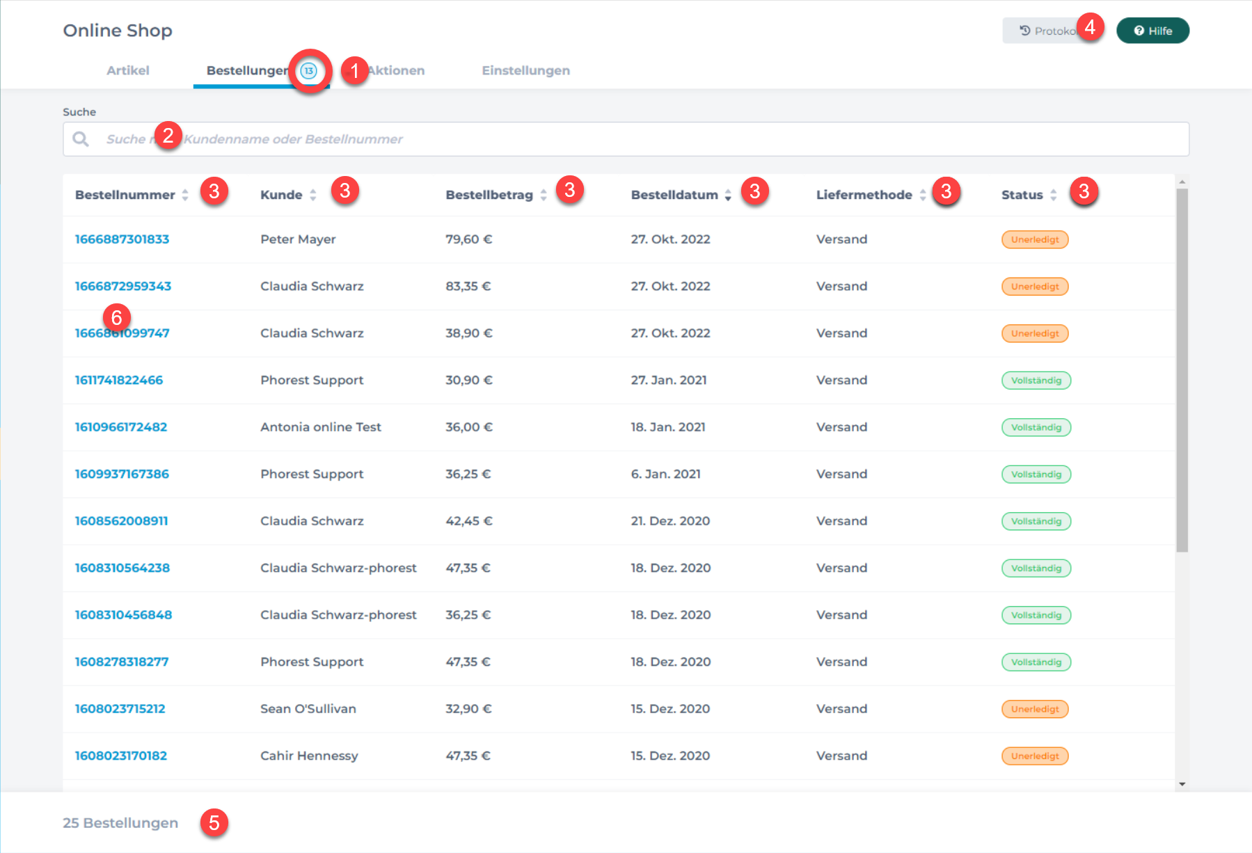Image resolution: width=1252 pixels, height=853 pixels.
Task: Click Vollständig badge of order 1611741822466
Action: (1036, 380)
